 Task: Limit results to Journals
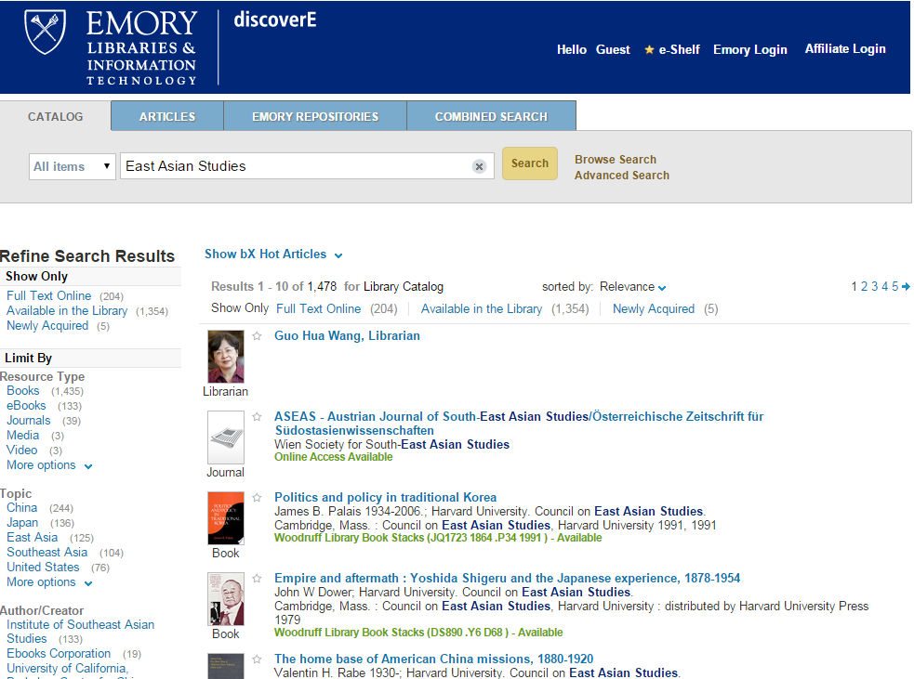pyautogui.click(x=29, y=421)
